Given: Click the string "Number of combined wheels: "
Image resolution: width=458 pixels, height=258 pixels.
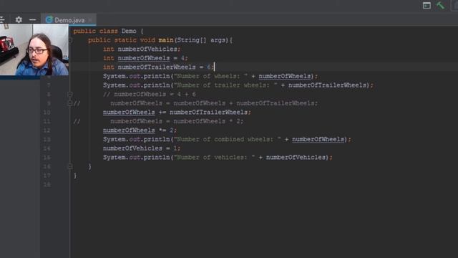Looking at the screenshot, I should (x=228, y=139).
